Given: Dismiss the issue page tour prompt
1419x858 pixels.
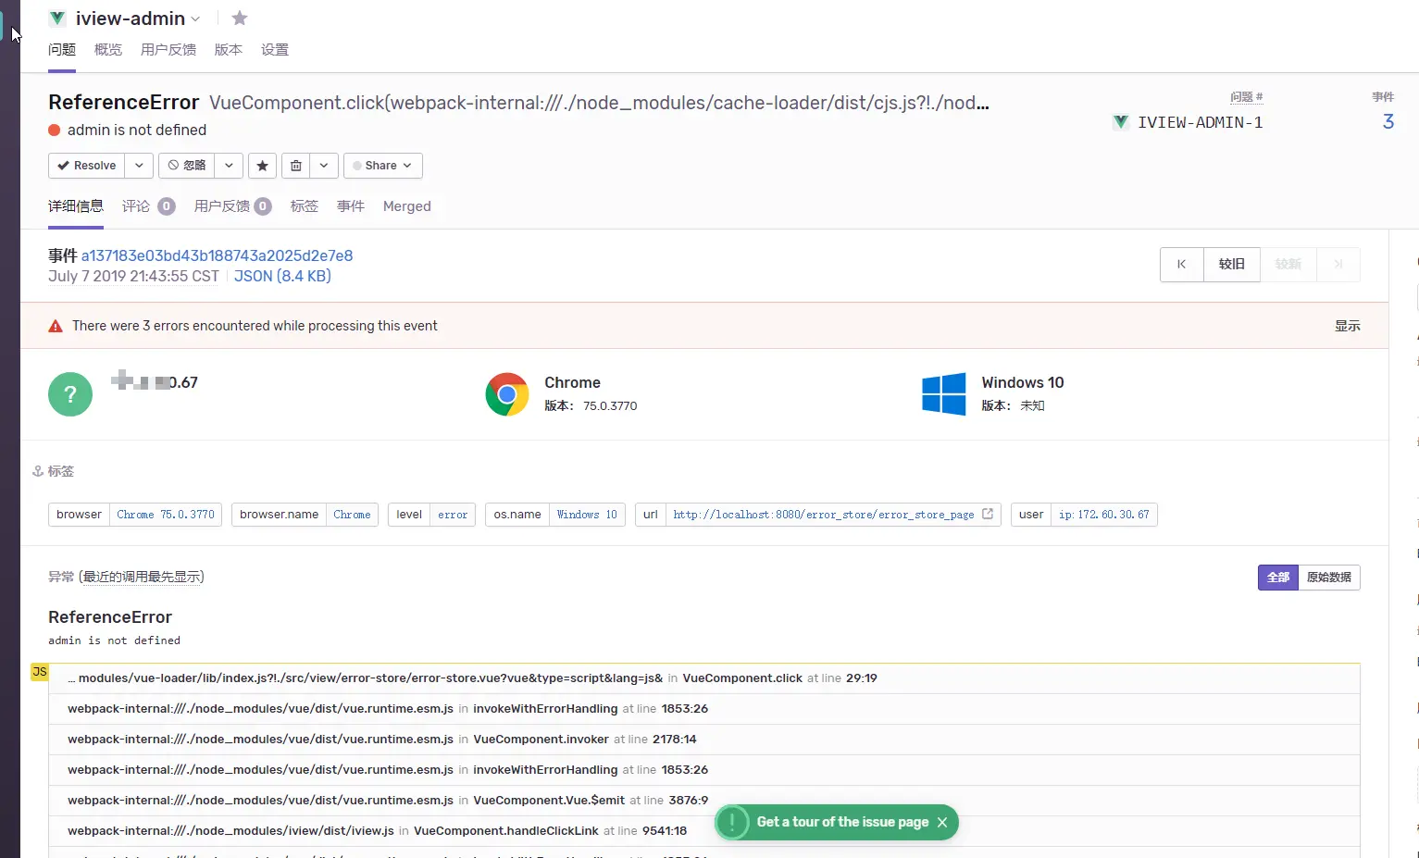Looking at the screenshot, I should pos(942,822).
